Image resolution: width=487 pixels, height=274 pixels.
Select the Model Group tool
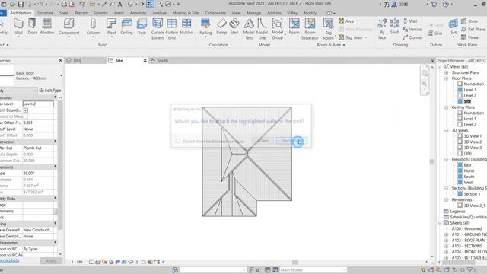(x=277, y=29)
